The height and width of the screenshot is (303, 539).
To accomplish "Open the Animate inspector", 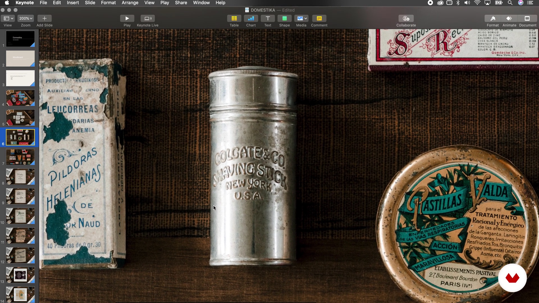I will tap(509, 19).
